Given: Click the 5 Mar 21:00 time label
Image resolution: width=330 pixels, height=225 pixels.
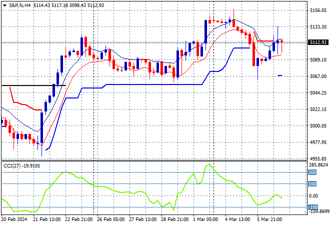Looking at the screenshot, I should click(270, 219).
